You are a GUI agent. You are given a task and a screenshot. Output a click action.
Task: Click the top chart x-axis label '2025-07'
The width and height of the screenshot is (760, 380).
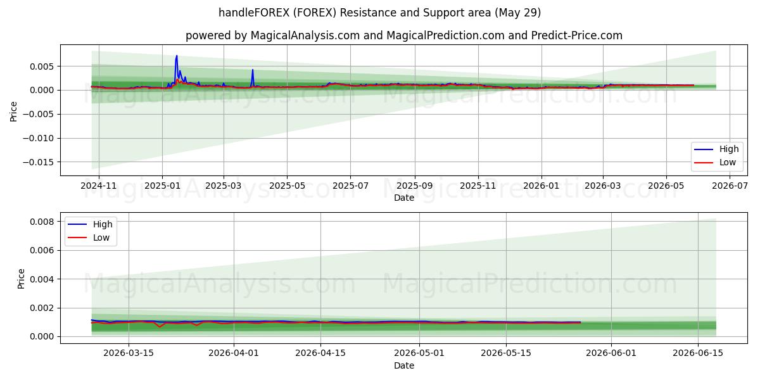click(350, 187)
